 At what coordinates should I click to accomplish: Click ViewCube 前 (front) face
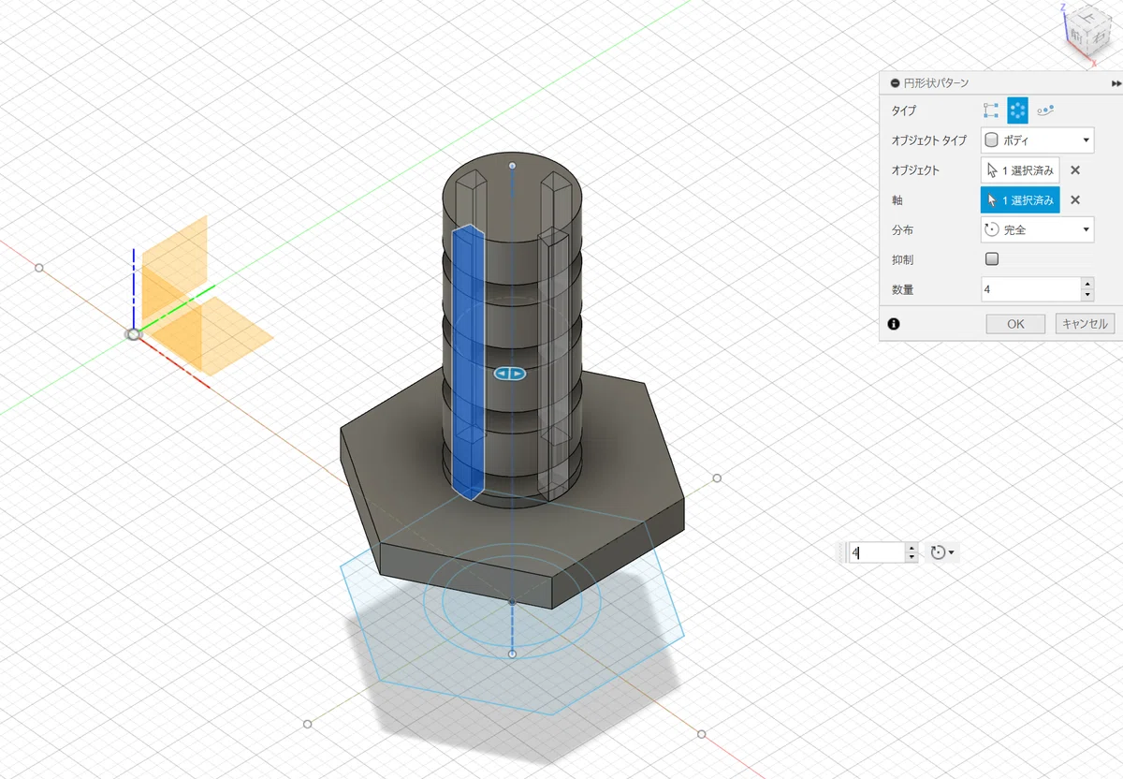click(1078, 37)
